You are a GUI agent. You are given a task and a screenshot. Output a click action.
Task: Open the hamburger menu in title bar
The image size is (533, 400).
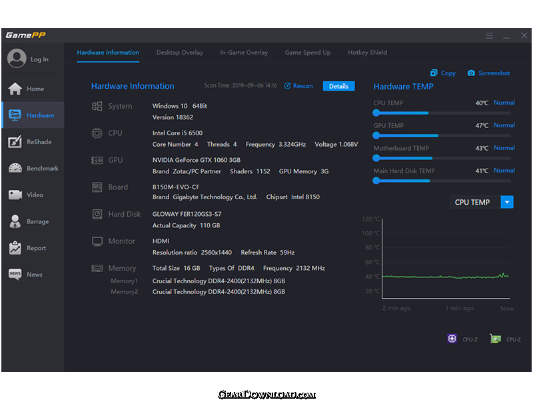click(x=490, y=35)
